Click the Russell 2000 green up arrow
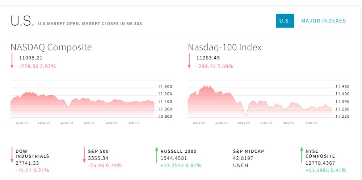 [x=157, y=155]
